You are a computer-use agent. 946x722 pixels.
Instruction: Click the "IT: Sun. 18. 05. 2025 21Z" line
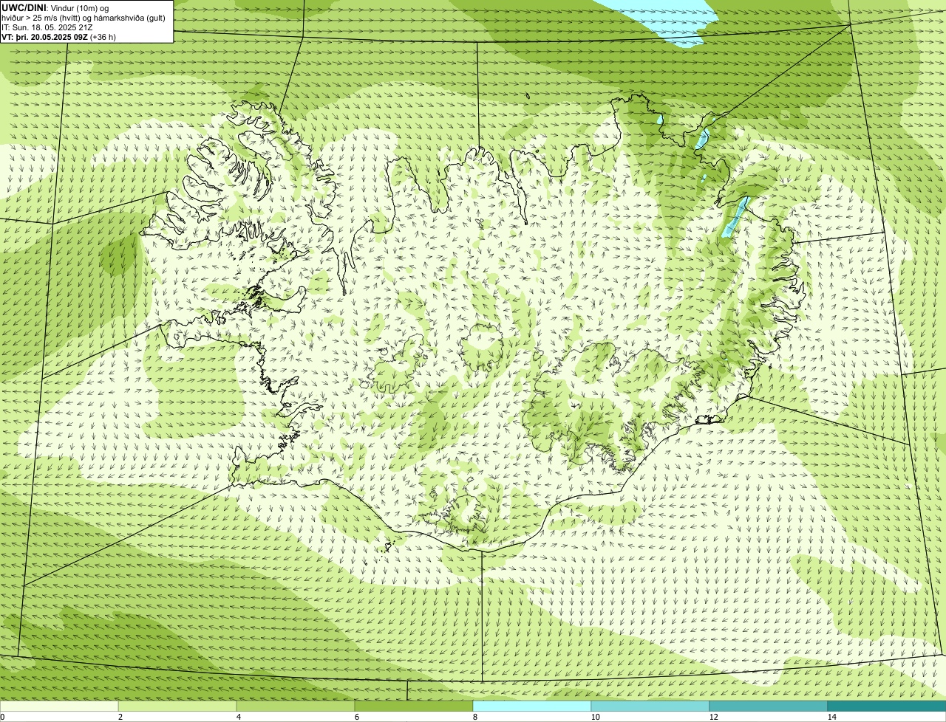[47, 27]
